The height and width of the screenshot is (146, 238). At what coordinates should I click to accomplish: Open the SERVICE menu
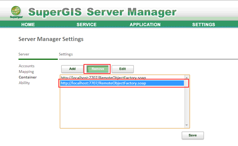click(86, 24)
